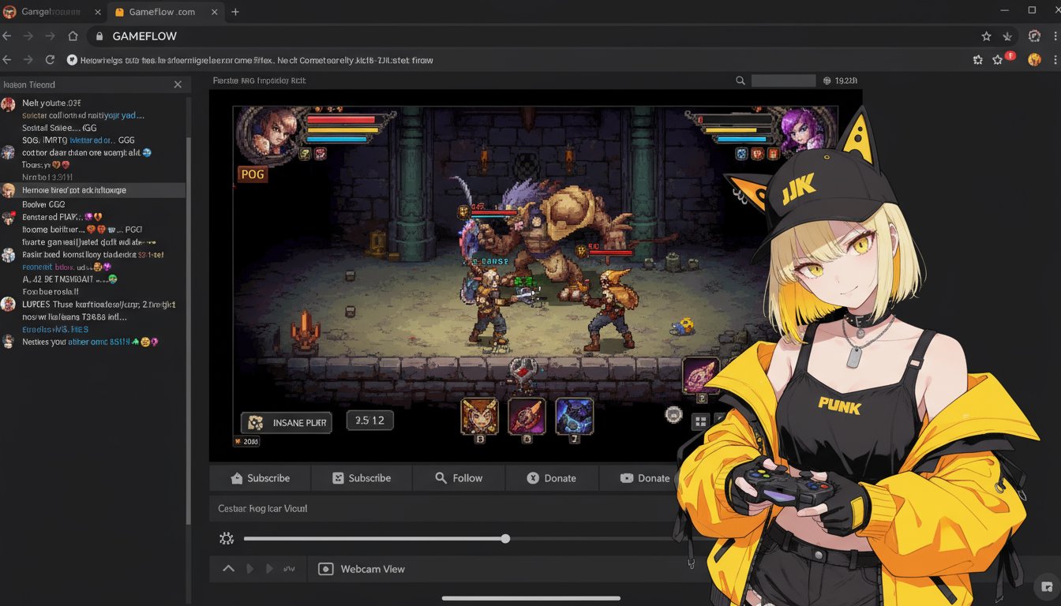
Task: Click the search magnifier above the video
Action: [740, 80]
